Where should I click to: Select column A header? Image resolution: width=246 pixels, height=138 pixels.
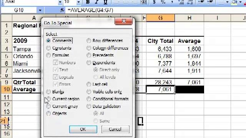point(34,18)
